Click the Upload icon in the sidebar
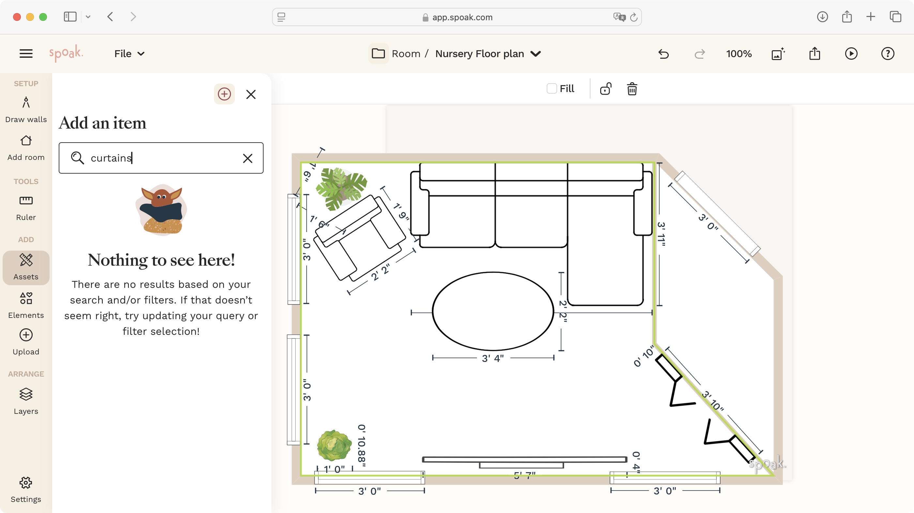The image size is (914, 513). click(x=25, y=335)
